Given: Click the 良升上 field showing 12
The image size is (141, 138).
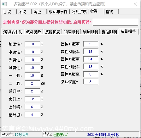Looking at the screenshot, I should [x=32, y=99].
